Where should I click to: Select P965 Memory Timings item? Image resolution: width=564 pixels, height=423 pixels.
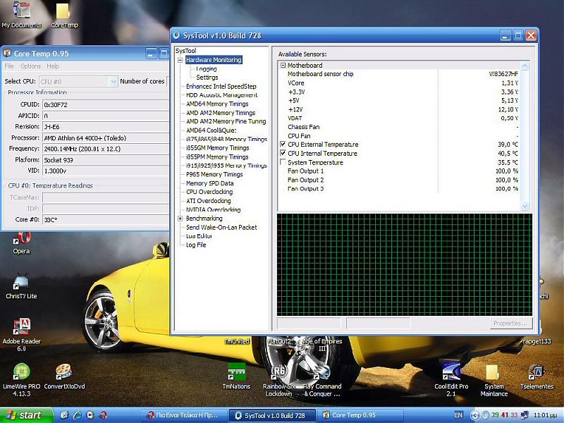(x=214, y=174)
